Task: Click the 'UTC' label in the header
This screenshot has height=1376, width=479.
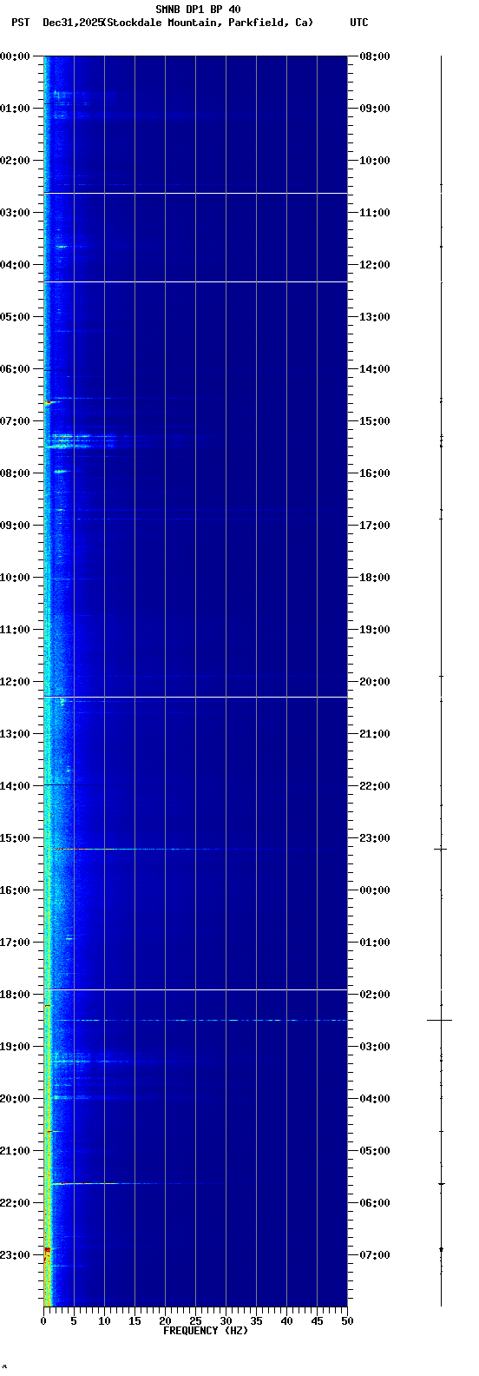Action: coord(358,23)
